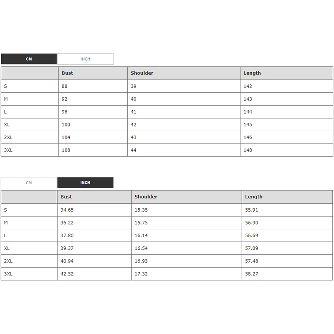Switch to the CM tab above the inch table
Viewport: 334px width, 334px height.
[29, 182]
